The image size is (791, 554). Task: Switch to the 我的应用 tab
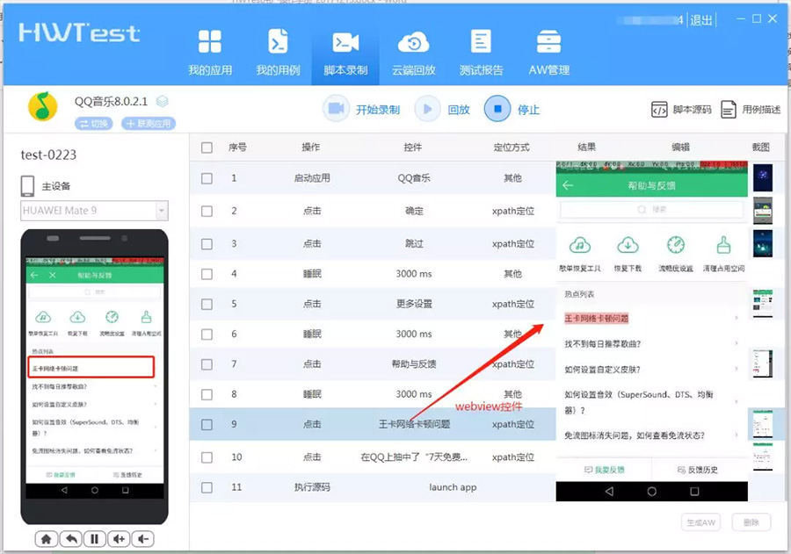[x=210, y=53]
